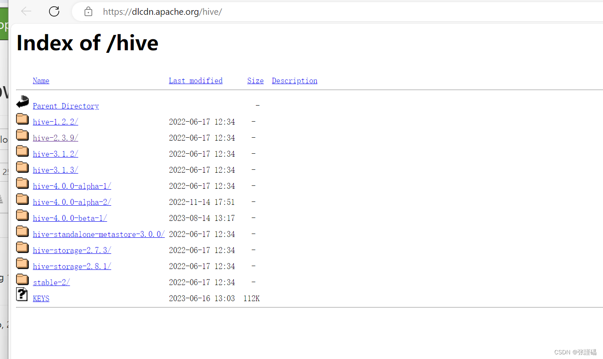This screenshot has height=359, width=603.
Task: Open the hive-storage-2.8.1 directory
Action: click(x=71, y=266)
